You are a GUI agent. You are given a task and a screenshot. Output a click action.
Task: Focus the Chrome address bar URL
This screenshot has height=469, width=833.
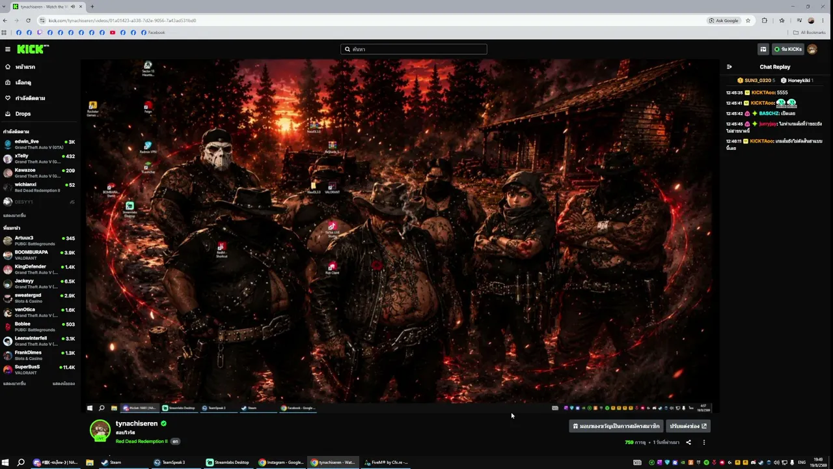click(122, 20)
